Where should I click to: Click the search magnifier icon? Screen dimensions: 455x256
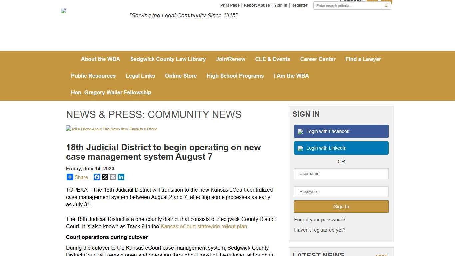coord(386,6)
